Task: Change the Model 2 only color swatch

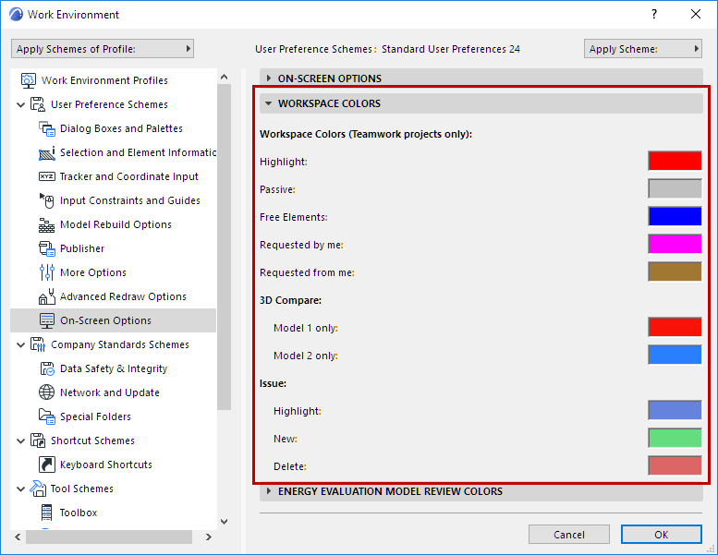Action: (675, 355)
